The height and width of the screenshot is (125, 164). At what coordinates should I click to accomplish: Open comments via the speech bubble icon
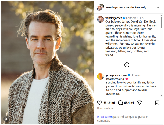[x=120, y=102]
